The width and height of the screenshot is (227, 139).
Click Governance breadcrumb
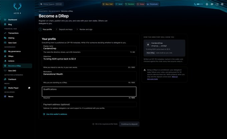point(43,11)
